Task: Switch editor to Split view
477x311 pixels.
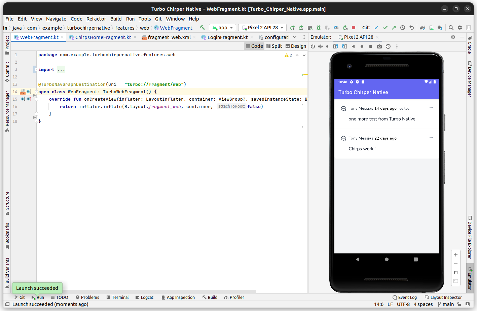Action: 274,46
